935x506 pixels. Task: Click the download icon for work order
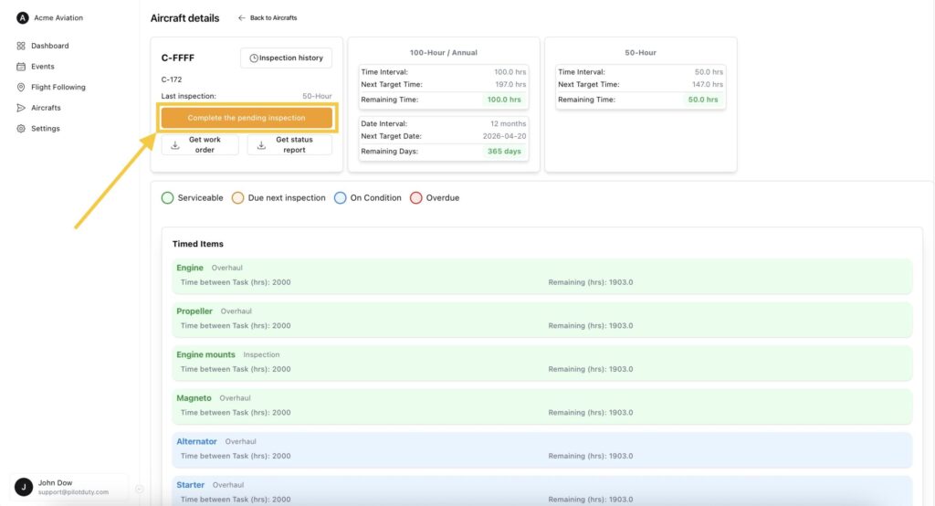(175, 145)
